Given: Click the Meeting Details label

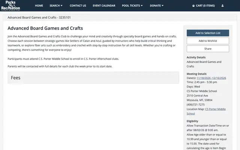Looking at the screenshot, I should coord(196,74).
